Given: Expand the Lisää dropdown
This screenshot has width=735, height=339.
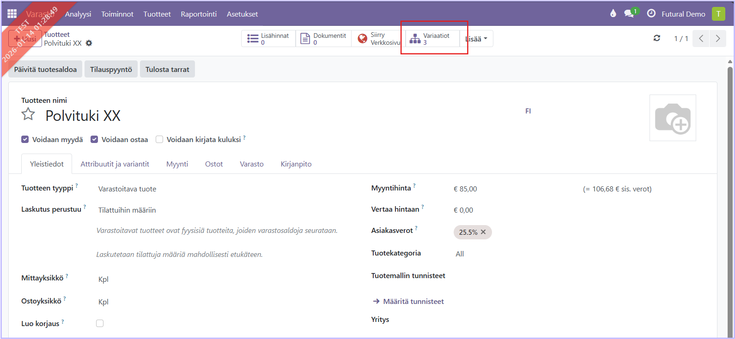Looking at the screenshot, I should tap(476, 39).
